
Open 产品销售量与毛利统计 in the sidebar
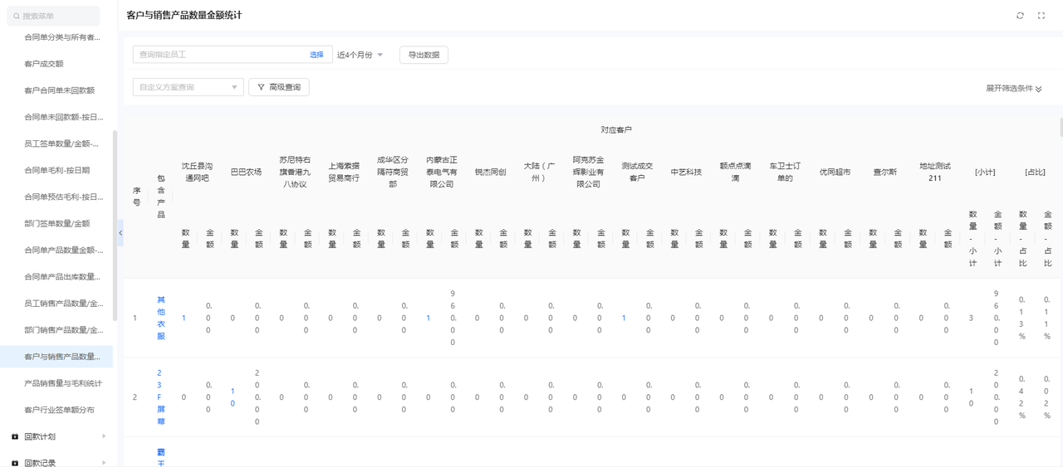click(x=63, y=383)
